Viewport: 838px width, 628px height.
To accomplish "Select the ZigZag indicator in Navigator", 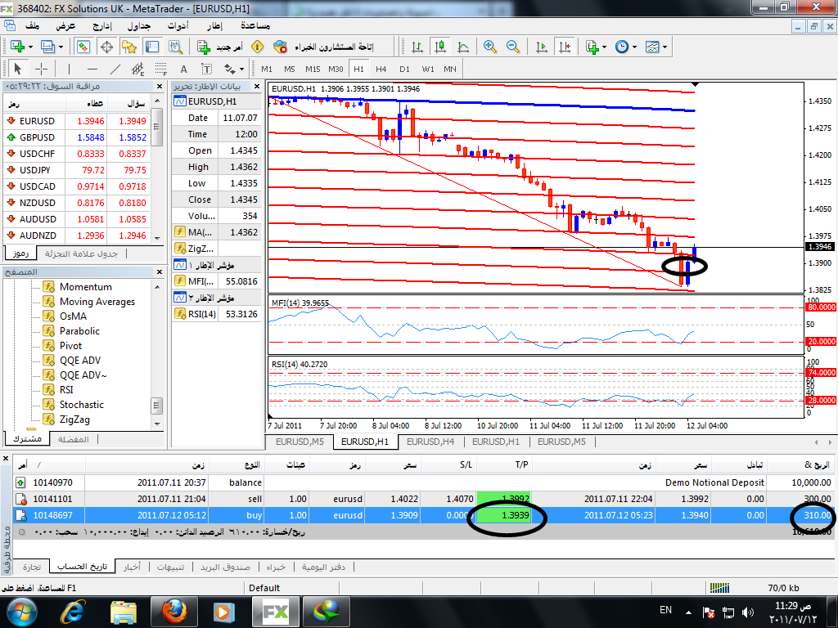I will [x=74, y=419].
